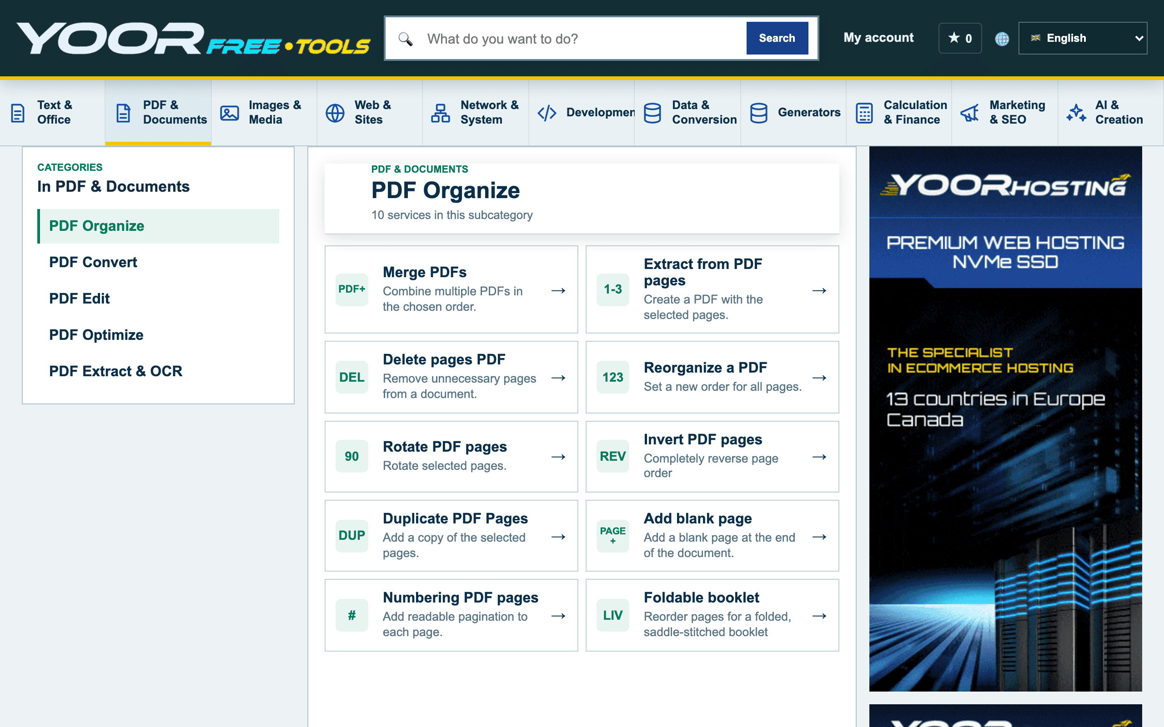This screenshot has width=1164, height=727.
Task: Click the Numbering PDF pages title
Action: tap(460, 598)
